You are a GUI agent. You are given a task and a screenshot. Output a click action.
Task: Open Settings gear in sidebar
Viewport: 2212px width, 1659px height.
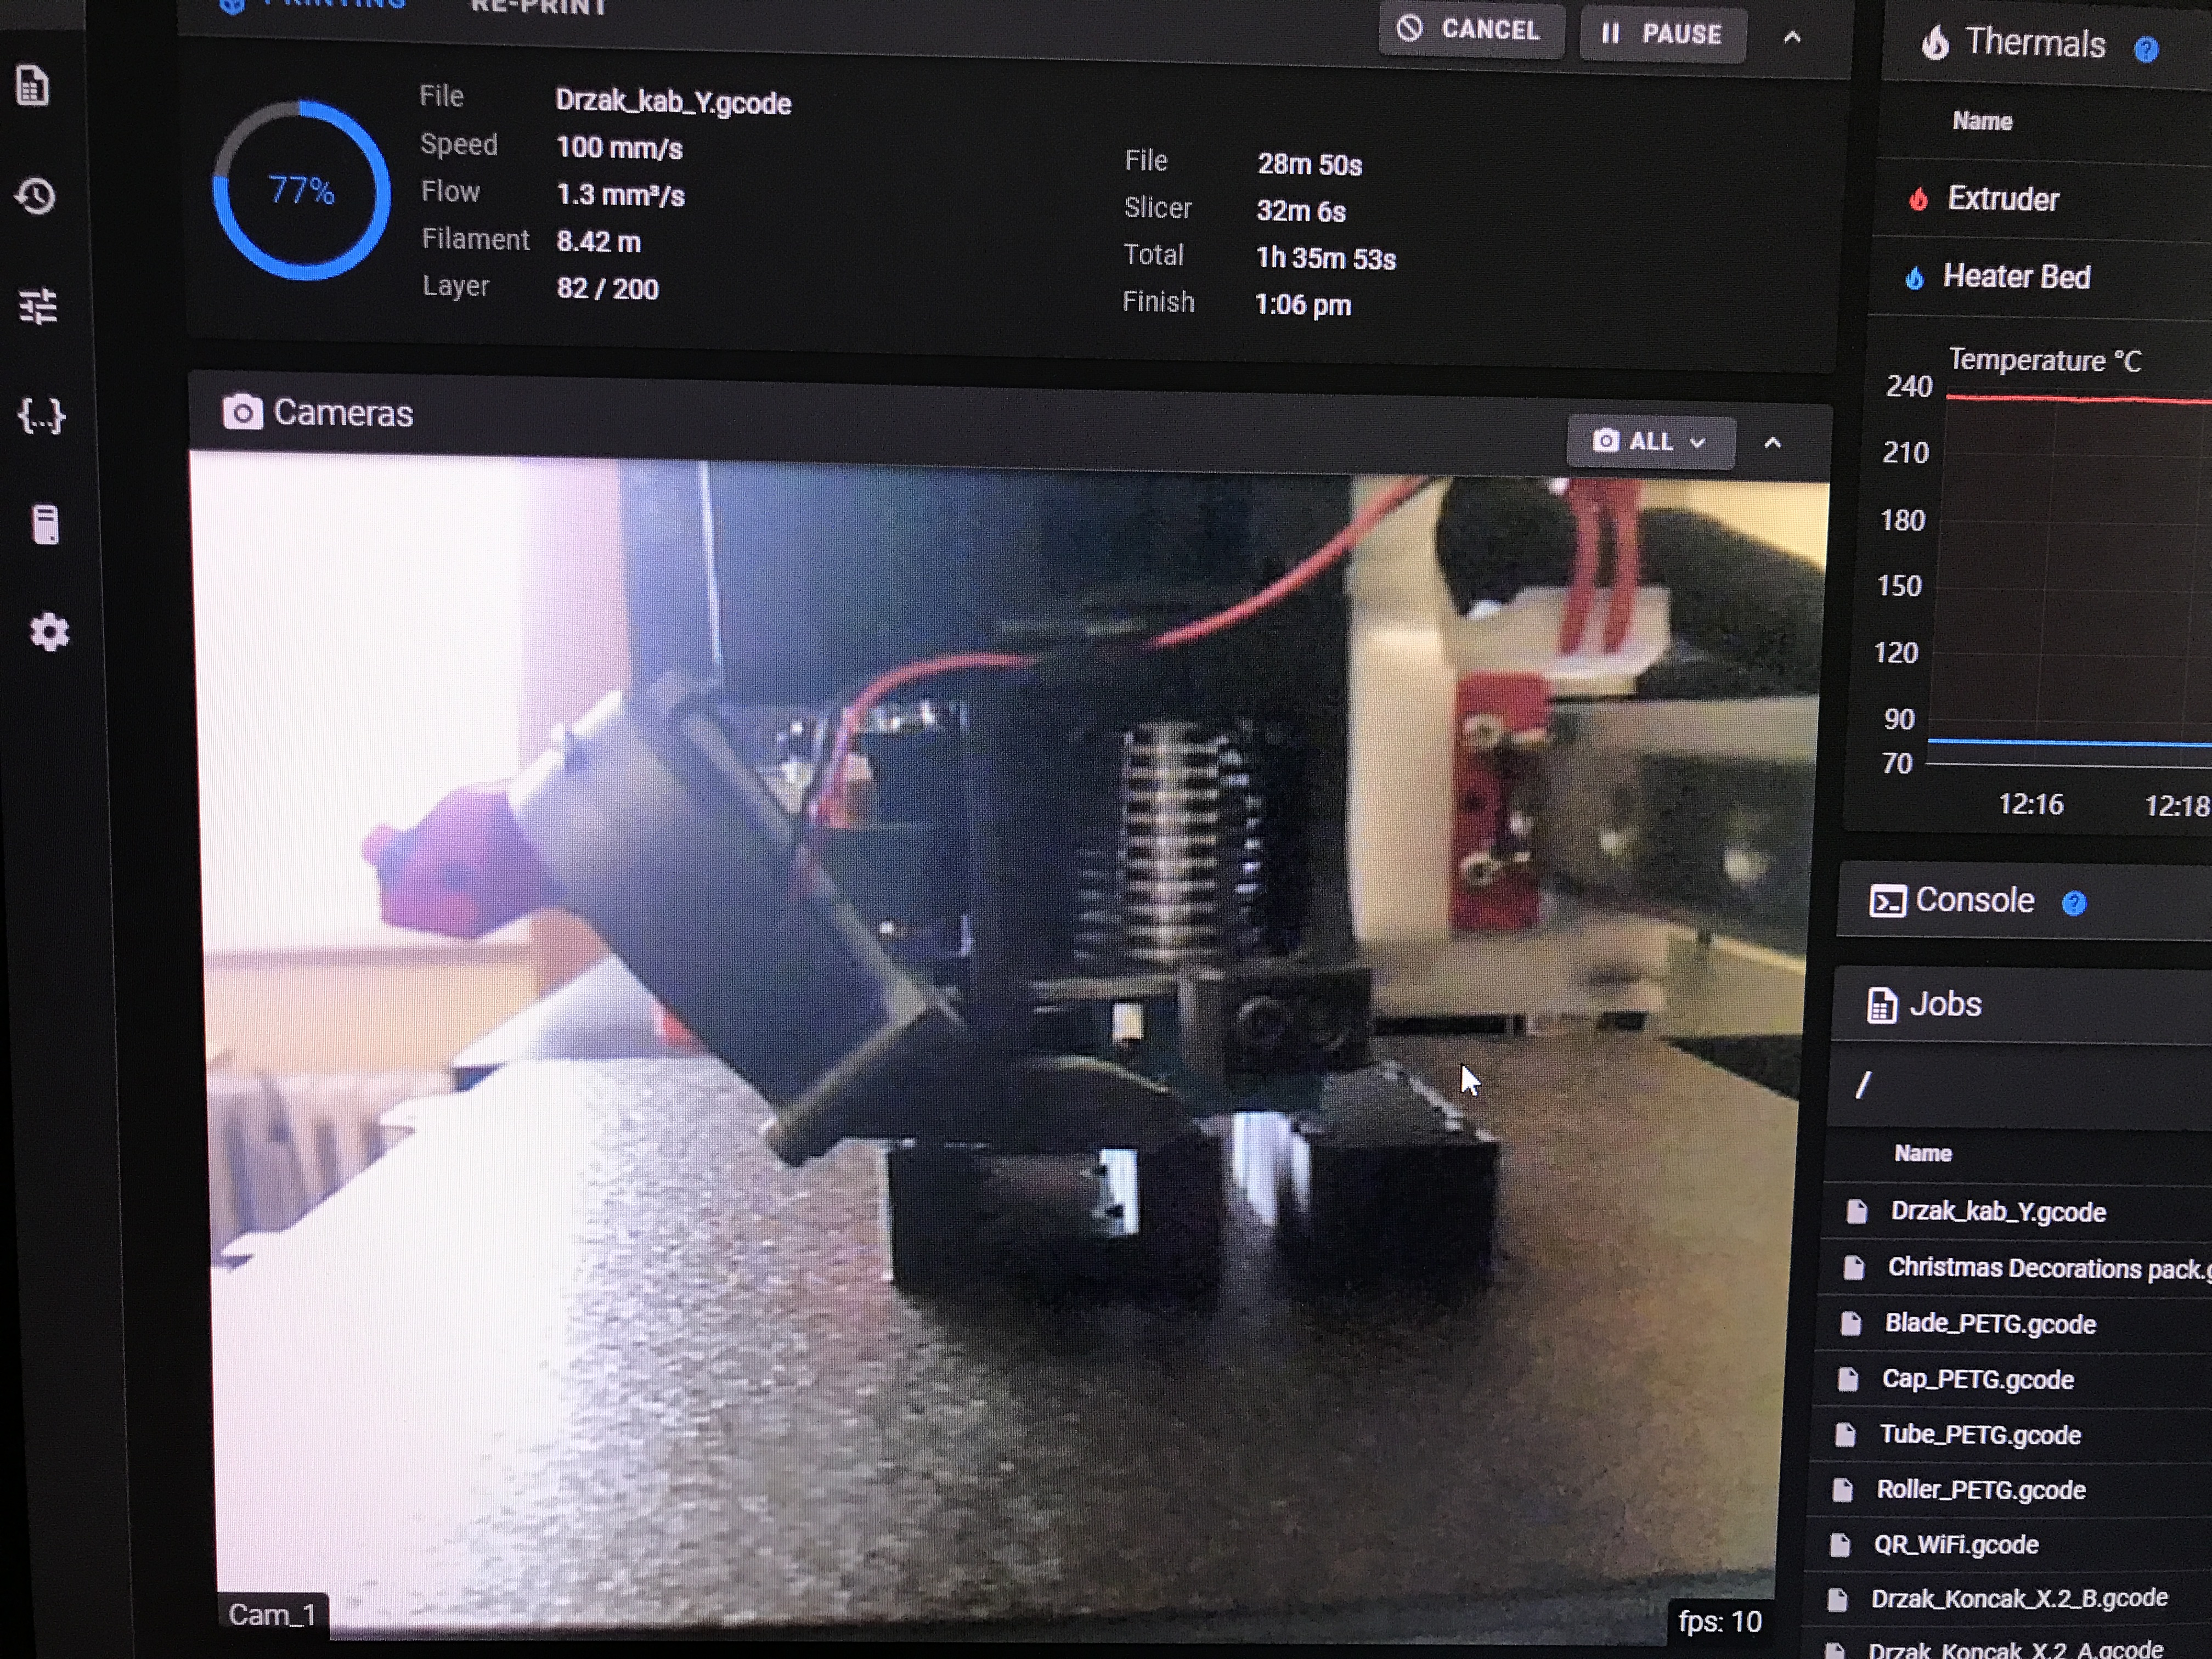click(x=49, y=633)
